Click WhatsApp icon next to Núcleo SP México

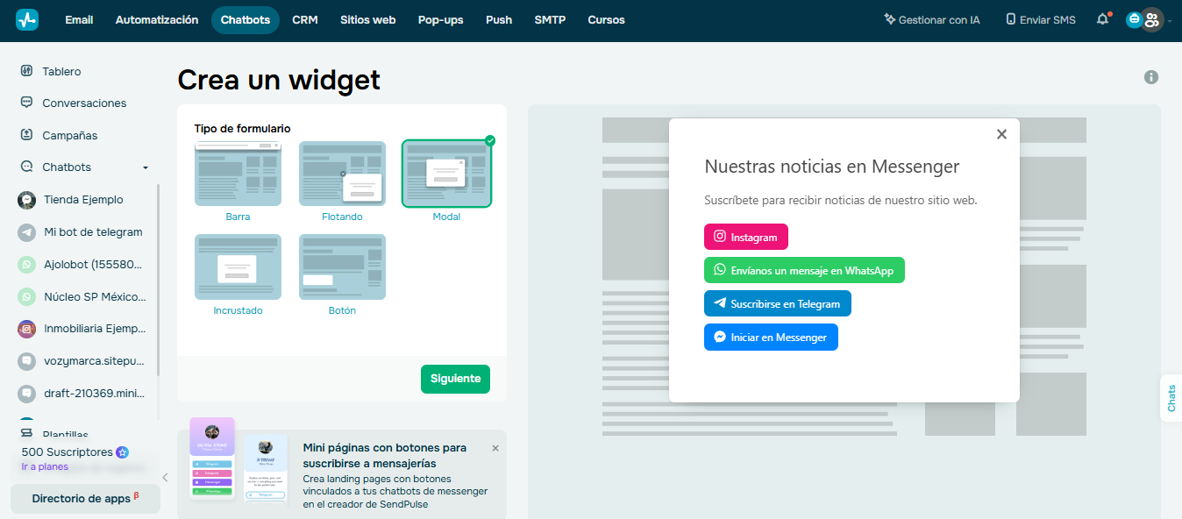[26, 297]
